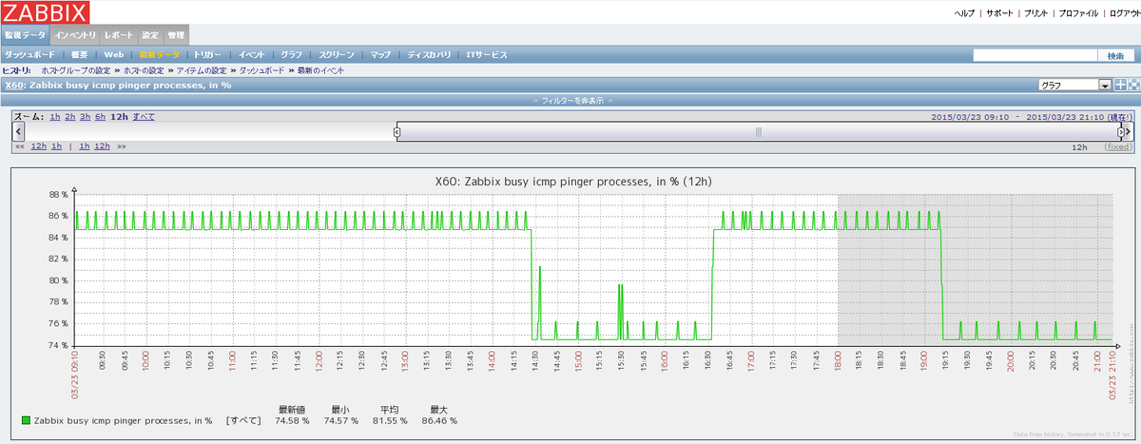Click ホストの設定 history link
This screenshot has width=1141, height=444.
point(145,70)
